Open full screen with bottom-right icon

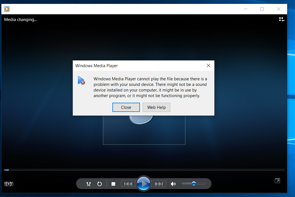277,181
